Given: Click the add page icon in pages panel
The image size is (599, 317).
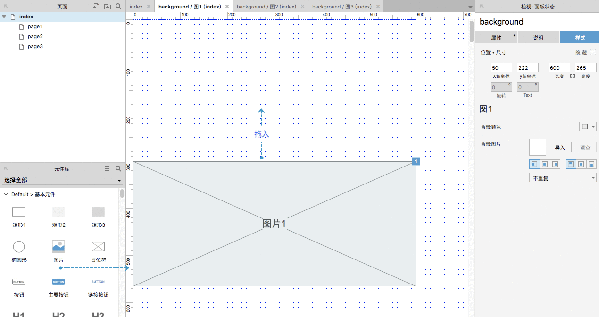Looking at the screenshot, I should [96, 7].
